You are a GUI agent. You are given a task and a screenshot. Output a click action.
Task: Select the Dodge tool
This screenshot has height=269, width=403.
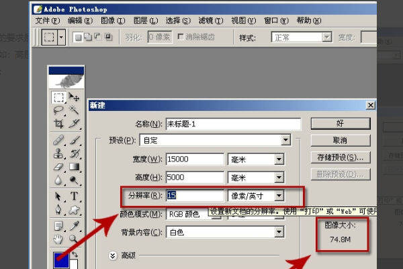[74, 180]
